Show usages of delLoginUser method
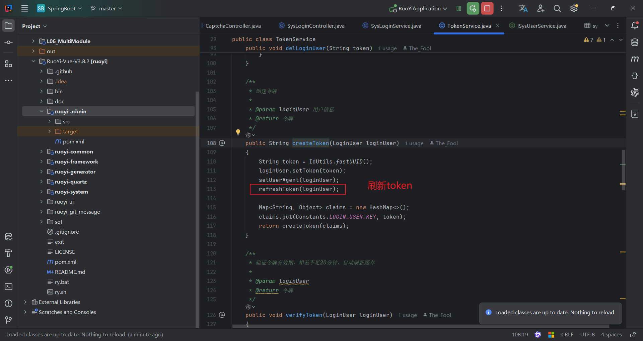 point(387,48)
